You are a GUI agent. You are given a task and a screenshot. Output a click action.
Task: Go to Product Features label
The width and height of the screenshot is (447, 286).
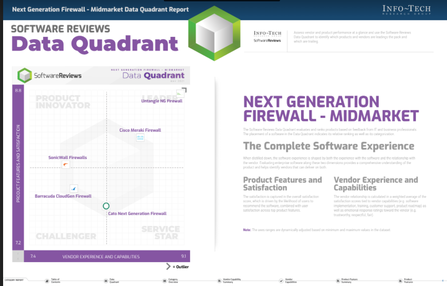[408, 281]
